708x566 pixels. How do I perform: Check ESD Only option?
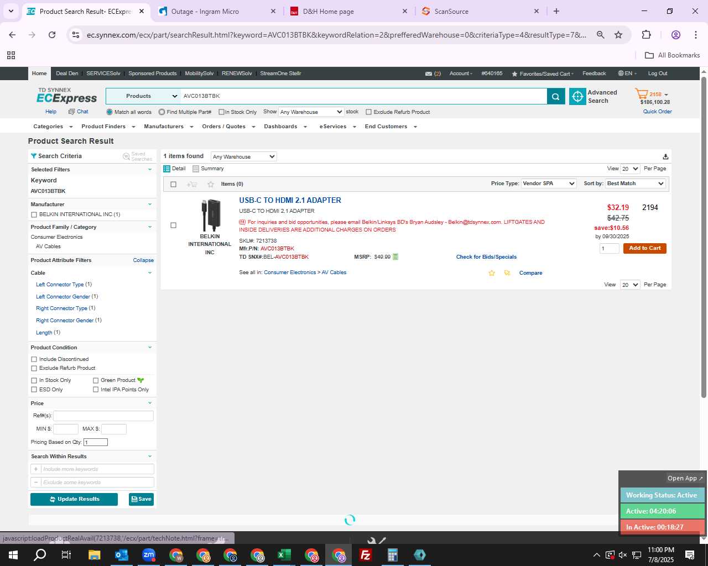pyautogui.click(x=34, y=390)
